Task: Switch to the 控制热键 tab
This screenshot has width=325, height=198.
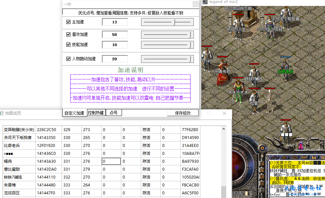Action: coord(96,113)
